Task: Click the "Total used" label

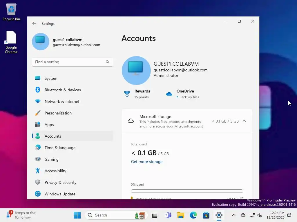Action: [x=139, y=144]
